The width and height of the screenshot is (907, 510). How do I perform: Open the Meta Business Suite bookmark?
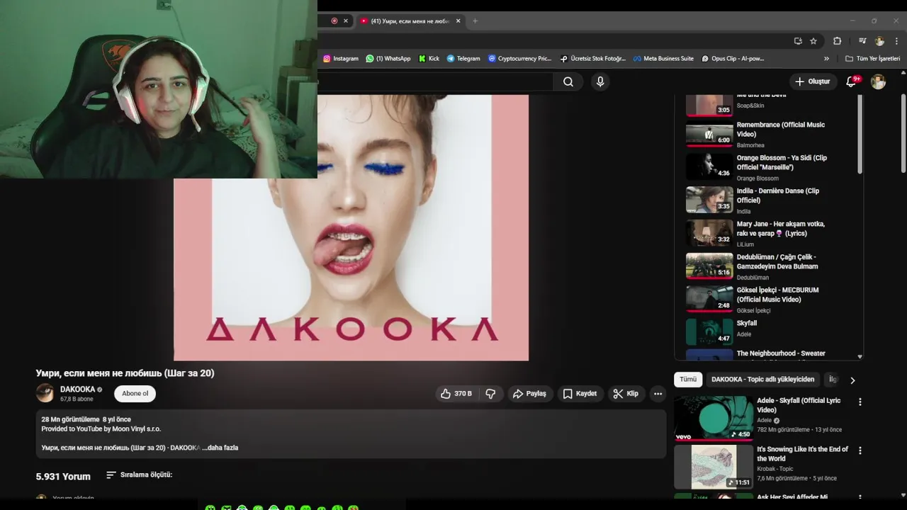[x=663, y=59]
